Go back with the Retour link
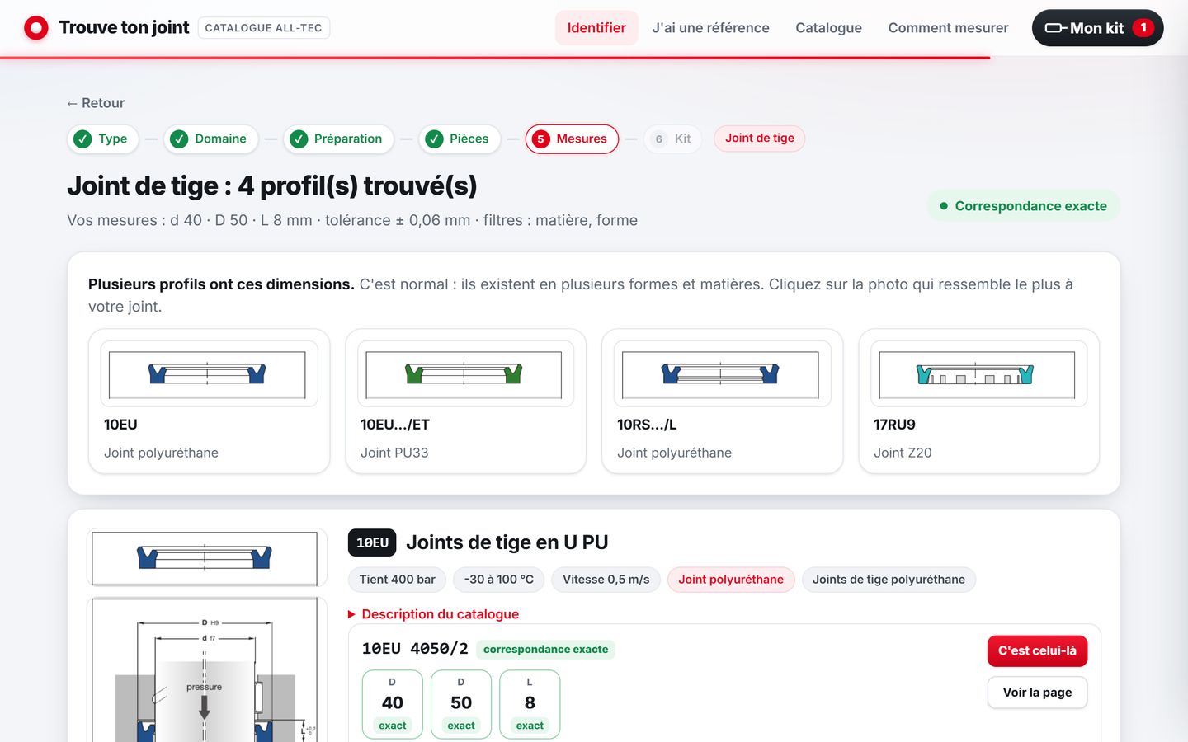The image size is (1188, 742). coord(96,103)
